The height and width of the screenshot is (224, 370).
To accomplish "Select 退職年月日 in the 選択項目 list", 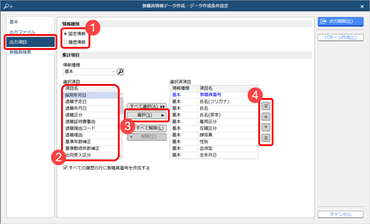I will (x=91, y=108).
